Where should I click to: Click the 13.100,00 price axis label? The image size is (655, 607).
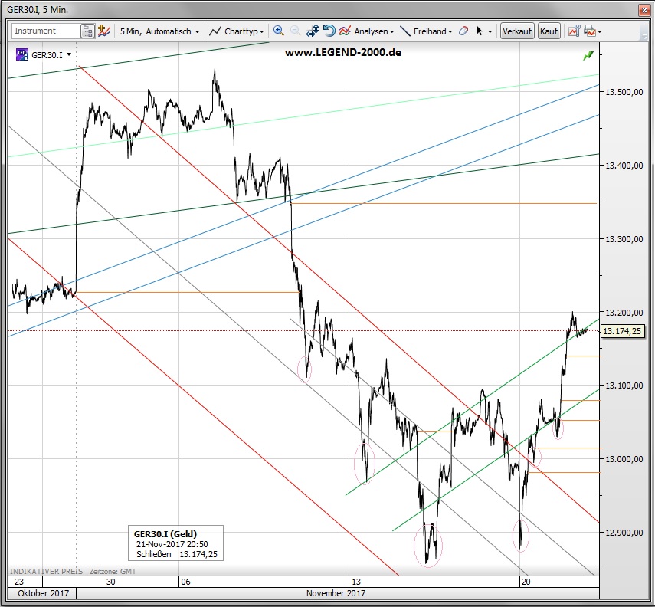pos(624,386)
